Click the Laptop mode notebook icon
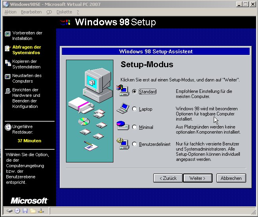The height and width of the screenshot is (217, 258). tap(123, 108)
